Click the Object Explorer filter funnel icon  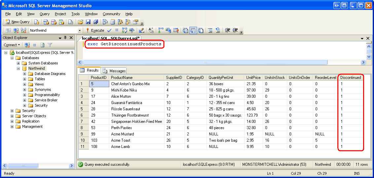[50, 45]
